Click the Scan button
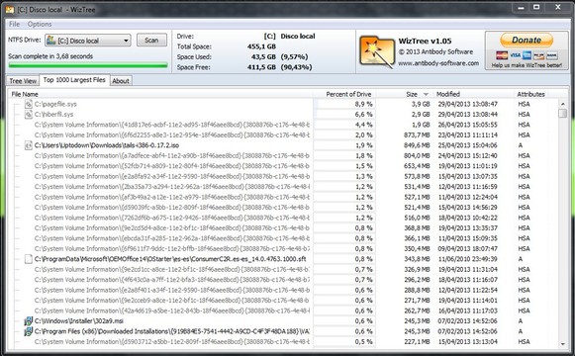 point(151,40)
